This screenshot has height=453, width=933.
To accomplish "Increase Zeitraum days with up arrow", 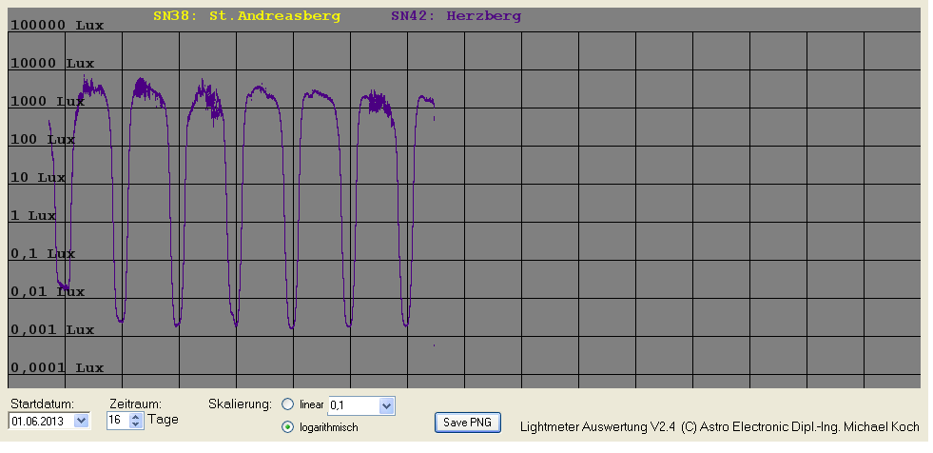I will 136,417.
